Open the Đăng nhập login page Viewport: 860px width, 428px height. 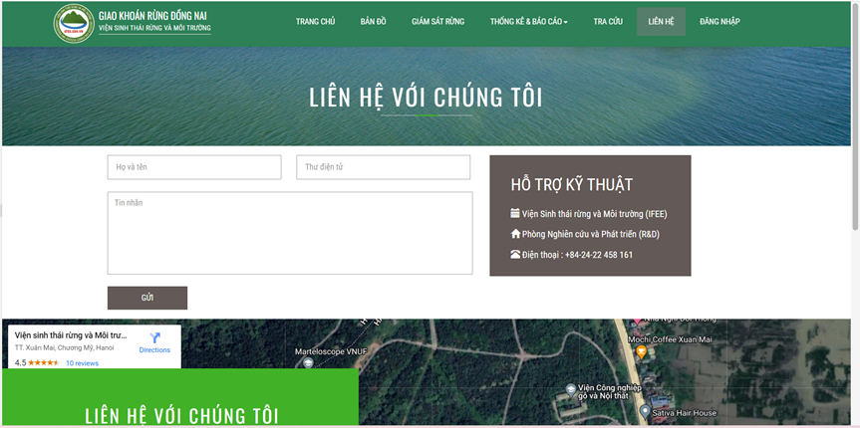(719, 22)
